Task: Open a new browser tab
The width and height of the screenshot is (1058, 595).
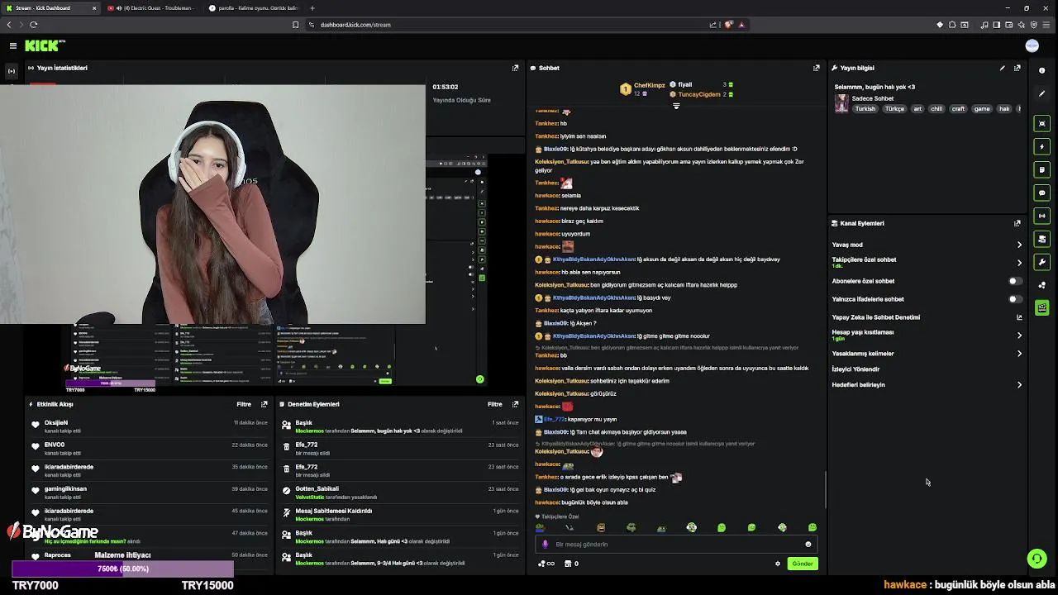Action: (312, 8)
